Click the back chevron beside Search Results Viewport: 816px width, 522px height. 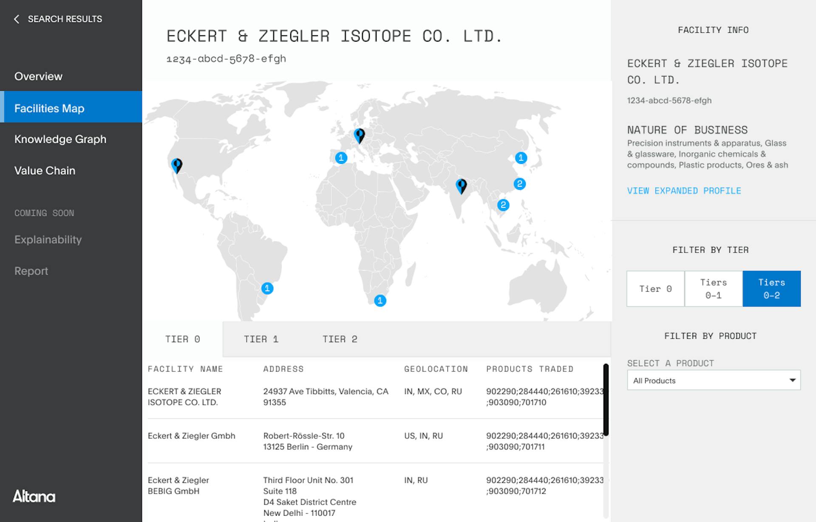pyautogui.click(x=17, y=19)
